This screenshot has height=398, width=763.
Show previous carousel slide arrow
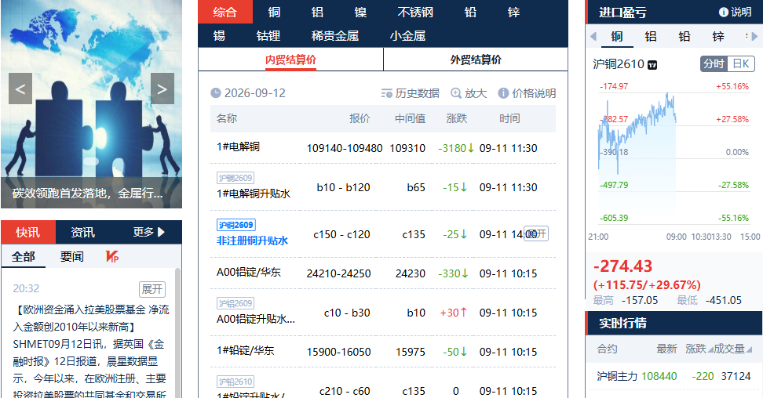[20, 89]
